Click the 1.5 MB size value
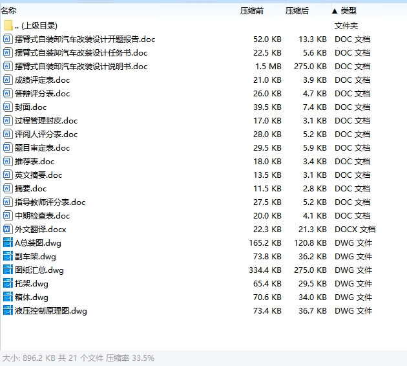Image resolution: width=407 pixels, height=366 pixels. click(x=268, y=66)
